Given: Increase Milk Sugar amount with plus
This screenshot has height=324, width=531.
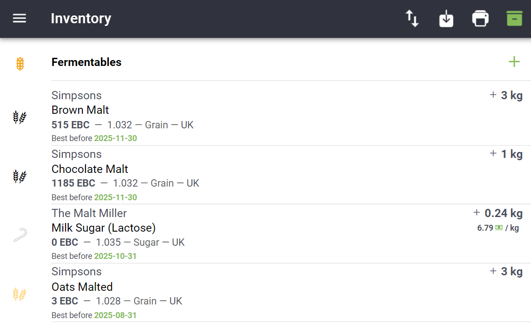Looking at the screenshot, I should pyautogui.click(x=476, y=213).
